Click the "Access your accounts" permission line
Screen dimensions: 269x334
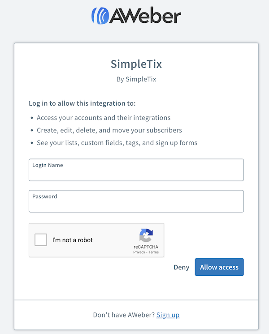pos(104,118)
